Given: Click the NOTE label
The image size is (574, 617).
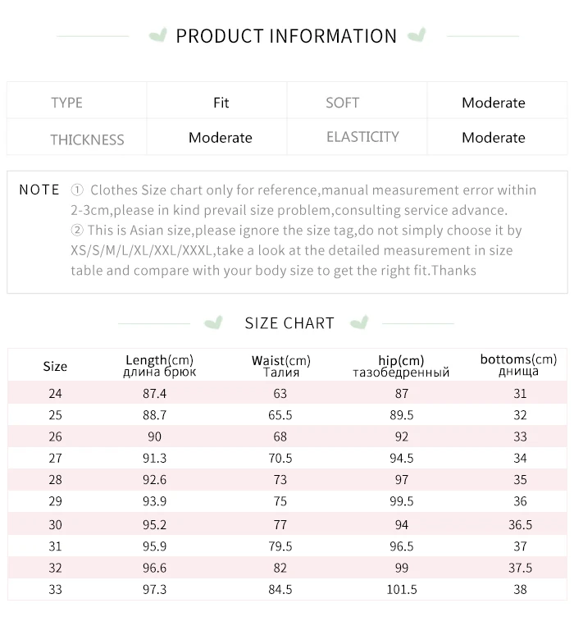Looking at the screenshot, I should click(x=39, y=190).
